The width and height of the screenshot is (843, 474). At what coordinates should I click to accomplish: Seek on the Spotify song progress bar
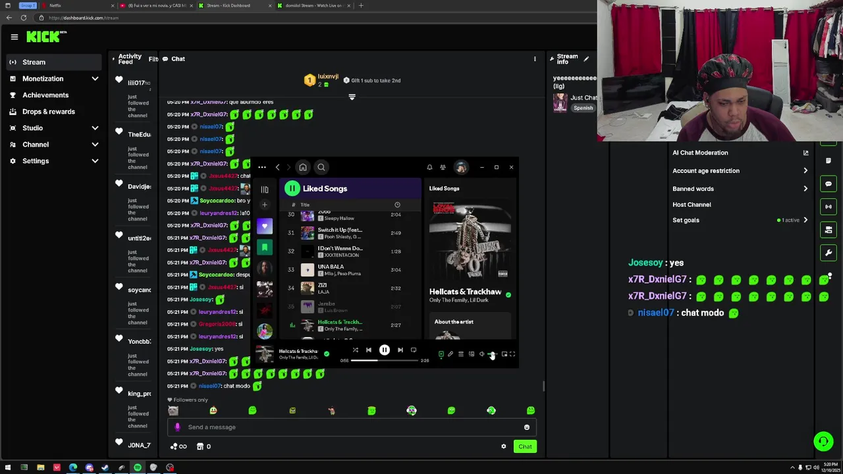[385, 361]
